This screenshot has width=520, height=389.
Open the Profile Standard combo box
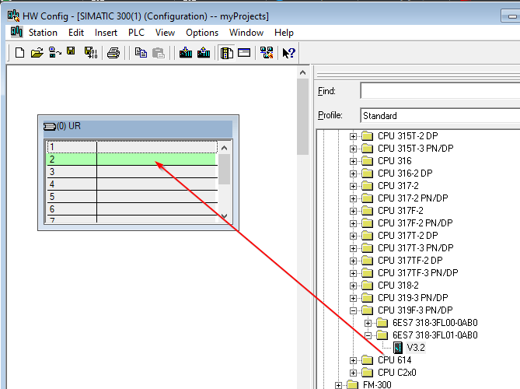(440, 115)
